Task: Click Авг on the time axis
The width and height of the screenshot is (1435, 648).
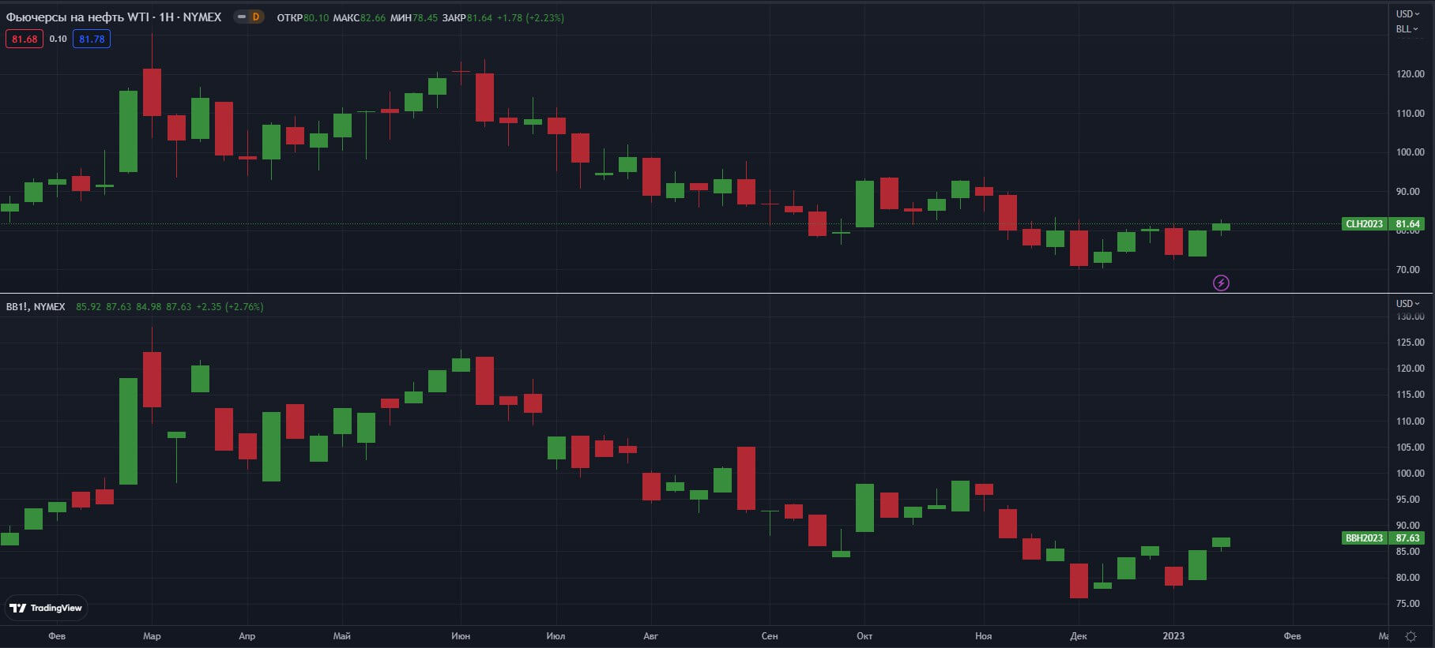Action: tap(650, 636)
